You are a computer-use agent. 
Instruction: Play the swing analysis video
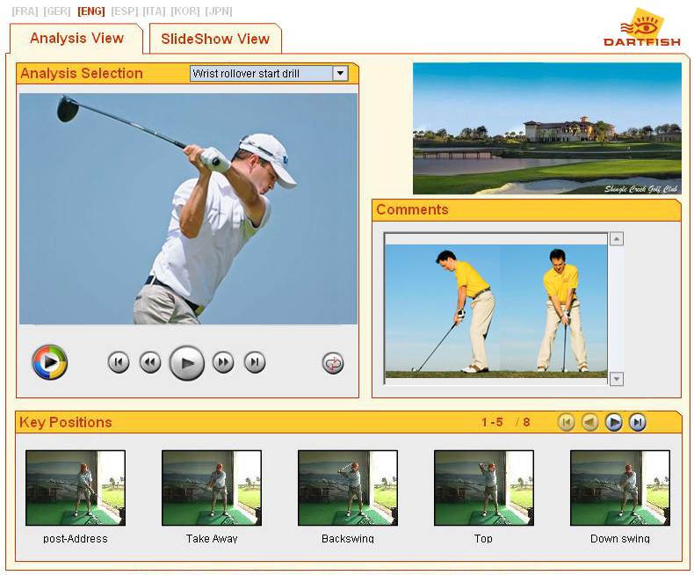pos(187,363)
